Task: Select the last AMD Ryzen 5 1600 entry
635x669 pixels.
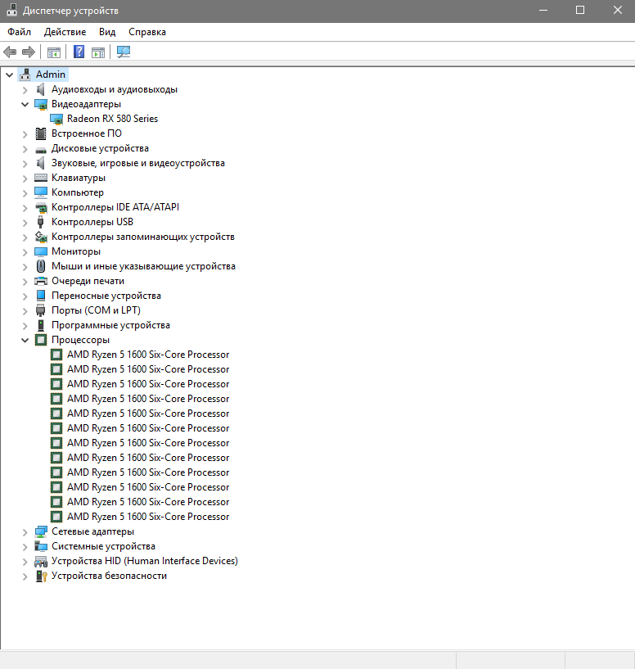Action: [x=148, y=517]
